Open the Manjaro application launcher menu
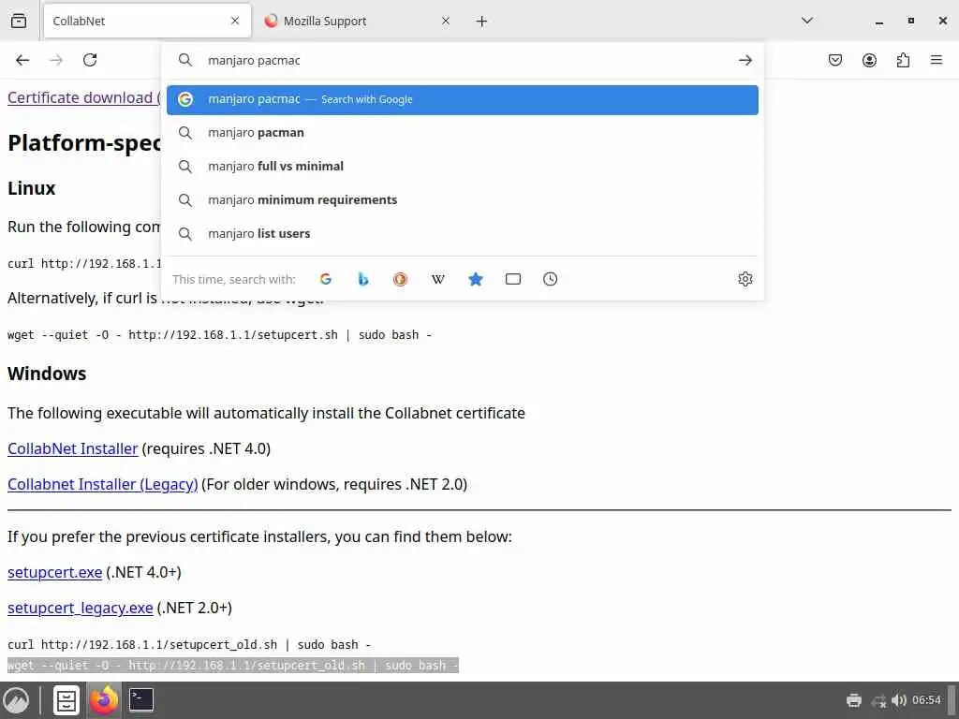The width and height of the screenshot is (959, 719). (16, 700)
